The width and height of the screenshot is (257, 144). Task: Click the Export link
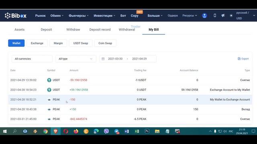243,59
